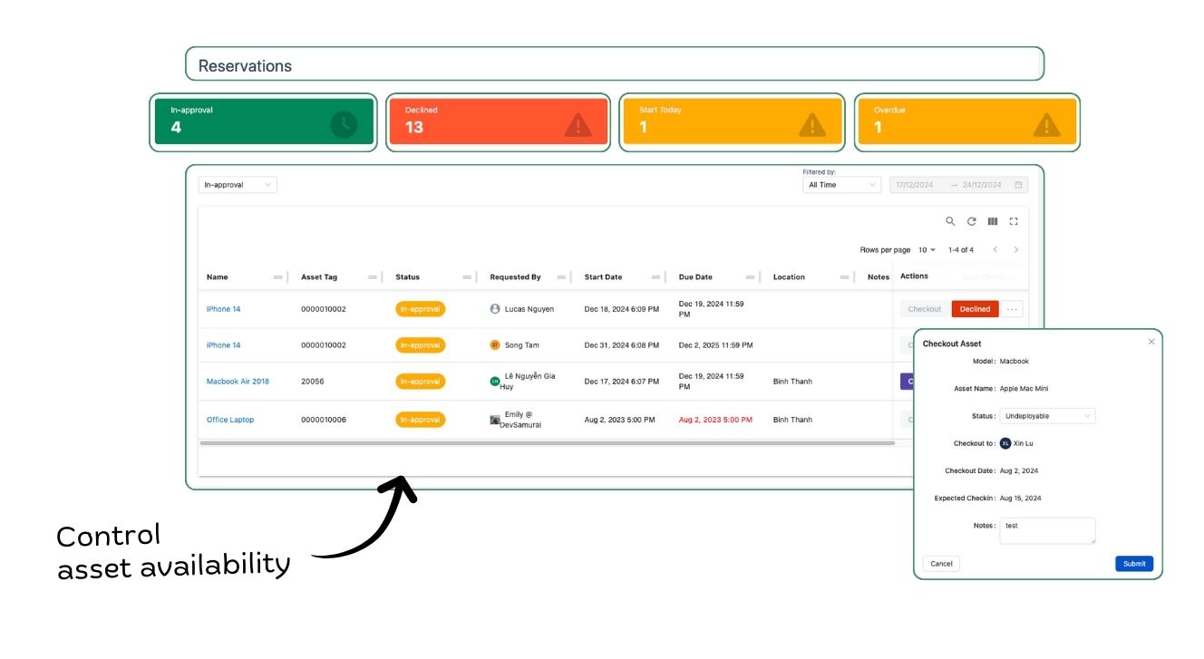This screenshot has height=659, width=1204.
Task: Sort by the Asset Tag column header
Action: coord(319,277)
